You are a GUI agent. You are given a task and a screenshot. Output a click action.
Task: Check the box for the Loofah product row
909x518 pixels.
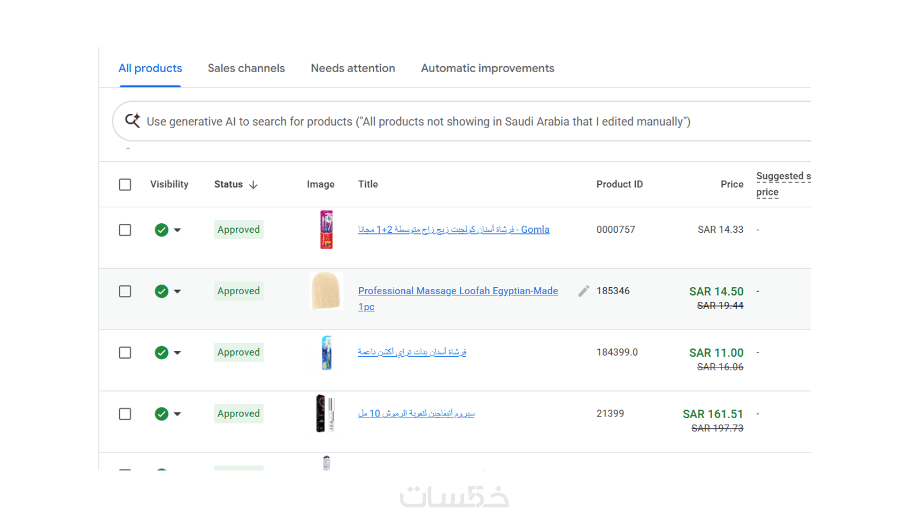pyautogui.click(x=125, y=292)
